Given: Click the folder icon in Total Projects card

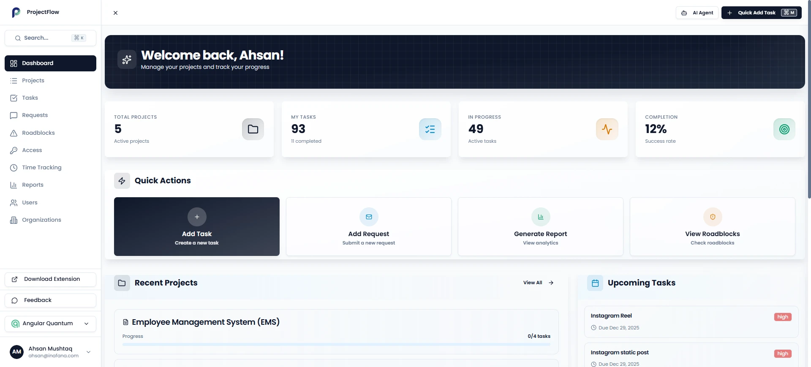Looking at the screenshot, I should [253, 129].
